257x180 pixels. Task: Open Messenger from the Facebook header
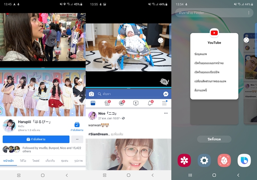point(166,94)
